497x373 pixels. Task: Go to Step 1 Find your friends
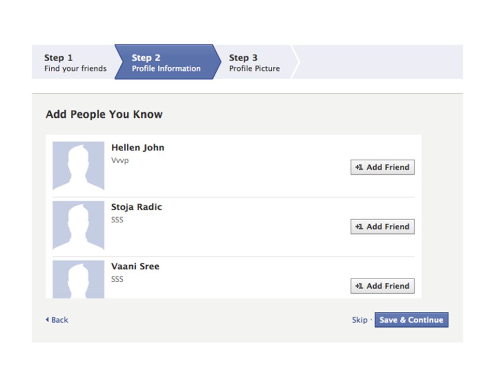click(x=75, y=63)
